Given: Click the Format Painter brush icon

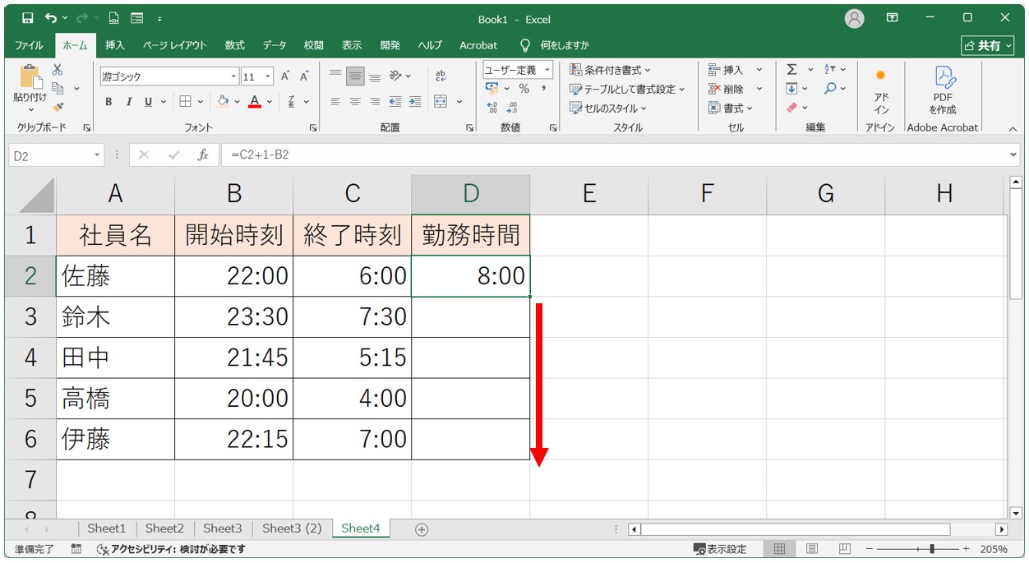Looking at the screenshot, I should [58, 106].
